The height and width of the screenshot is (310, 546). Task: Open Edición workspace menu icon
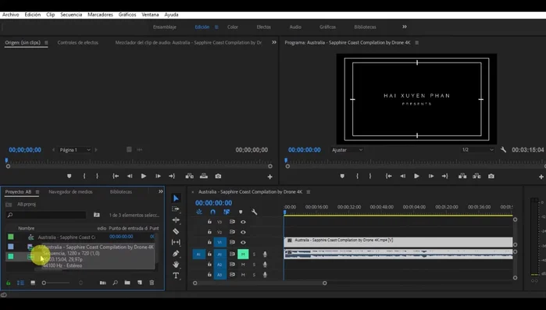[216, 27]
